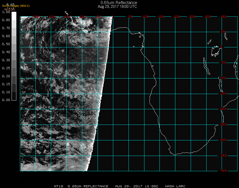Screen dimensions: 239x188
Task: Click the 0.40 colorbar value label
Action: pyautogui.click(x=6, y=52)
